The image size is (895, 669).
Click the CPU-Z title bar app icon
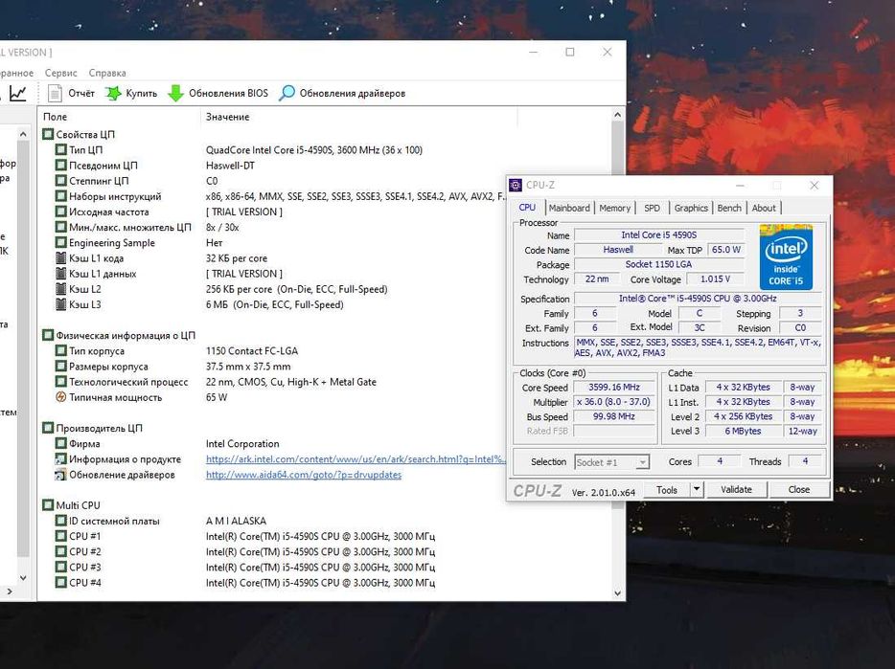point(516,185)
